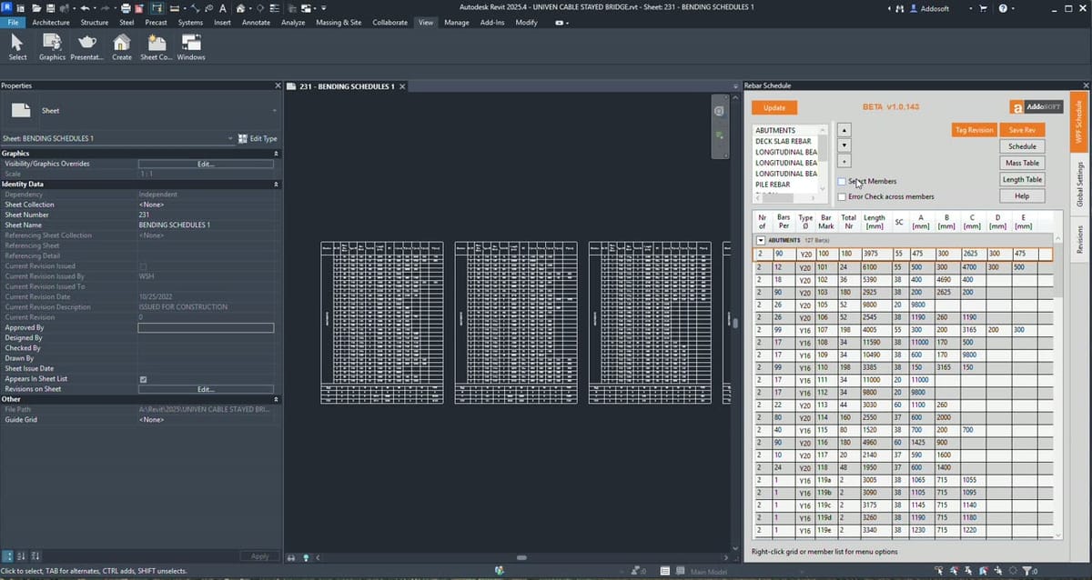Click the AddoSOFT logo in Rebar Schedule

tap(1036, 106)
